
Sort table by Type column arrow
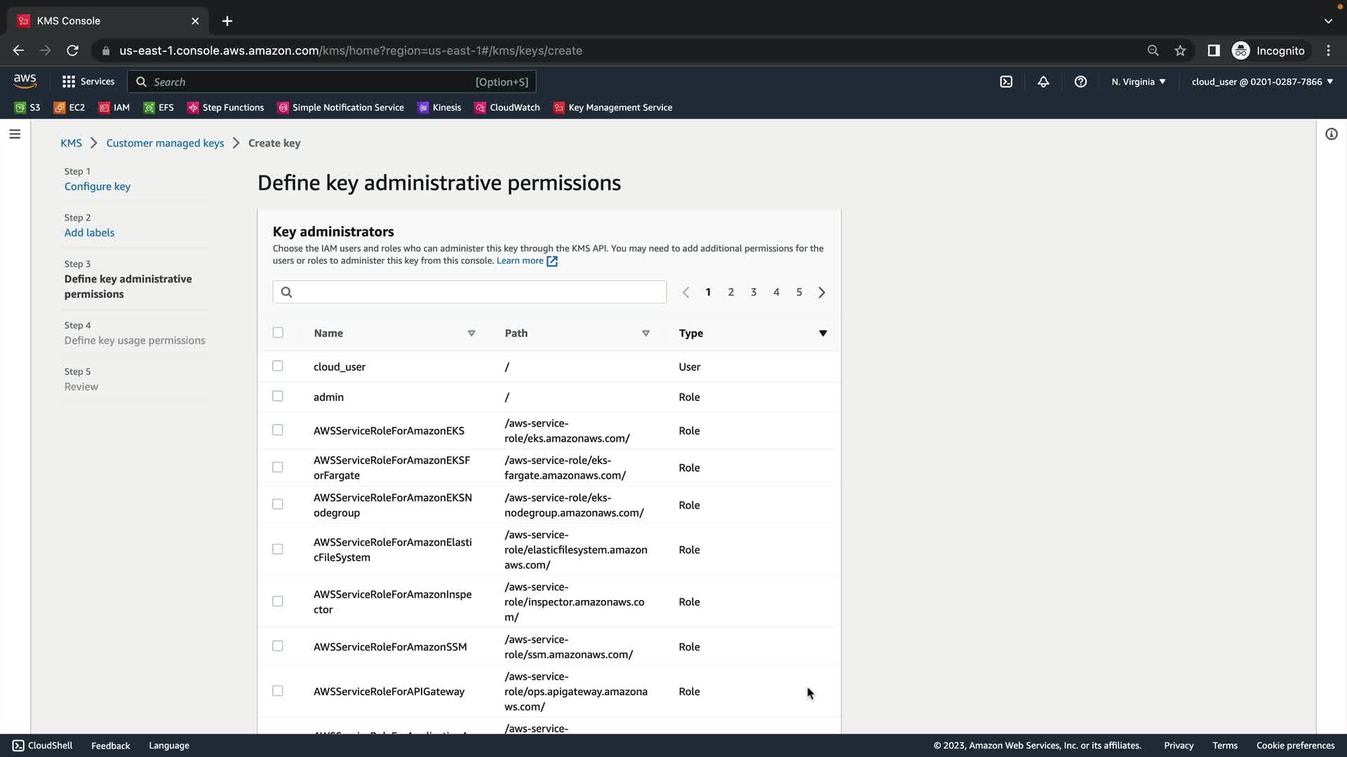tap(823, 333)
